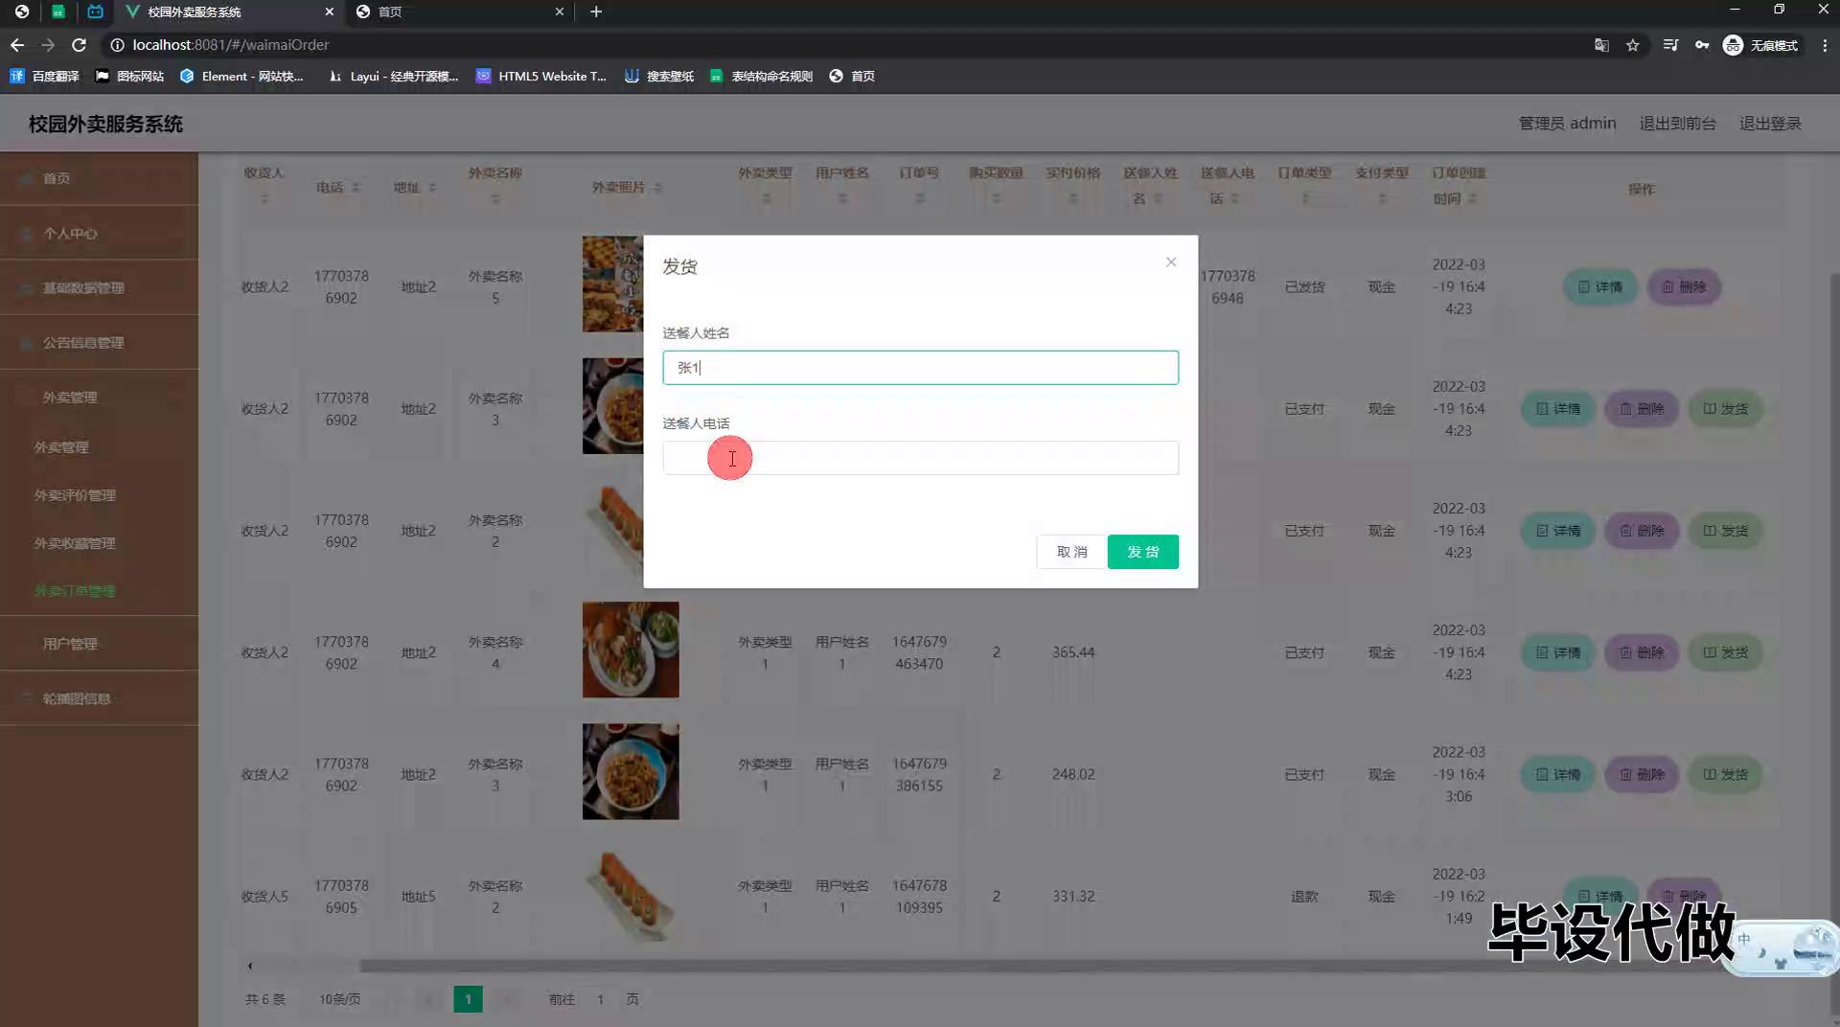The image size is (1840, 1027).
Task: Confirm shipment with green 发货 button
Action: point(1141,552)
